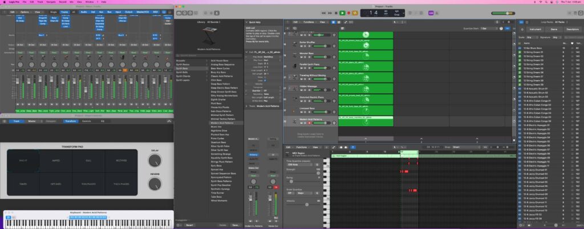
Task: Select the Single tab in the Mixer window
Action: [x=54, y=12]
